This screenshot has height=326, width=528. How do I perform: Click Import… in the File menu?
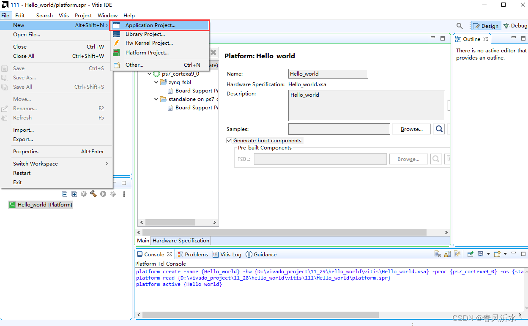point(56,130)
